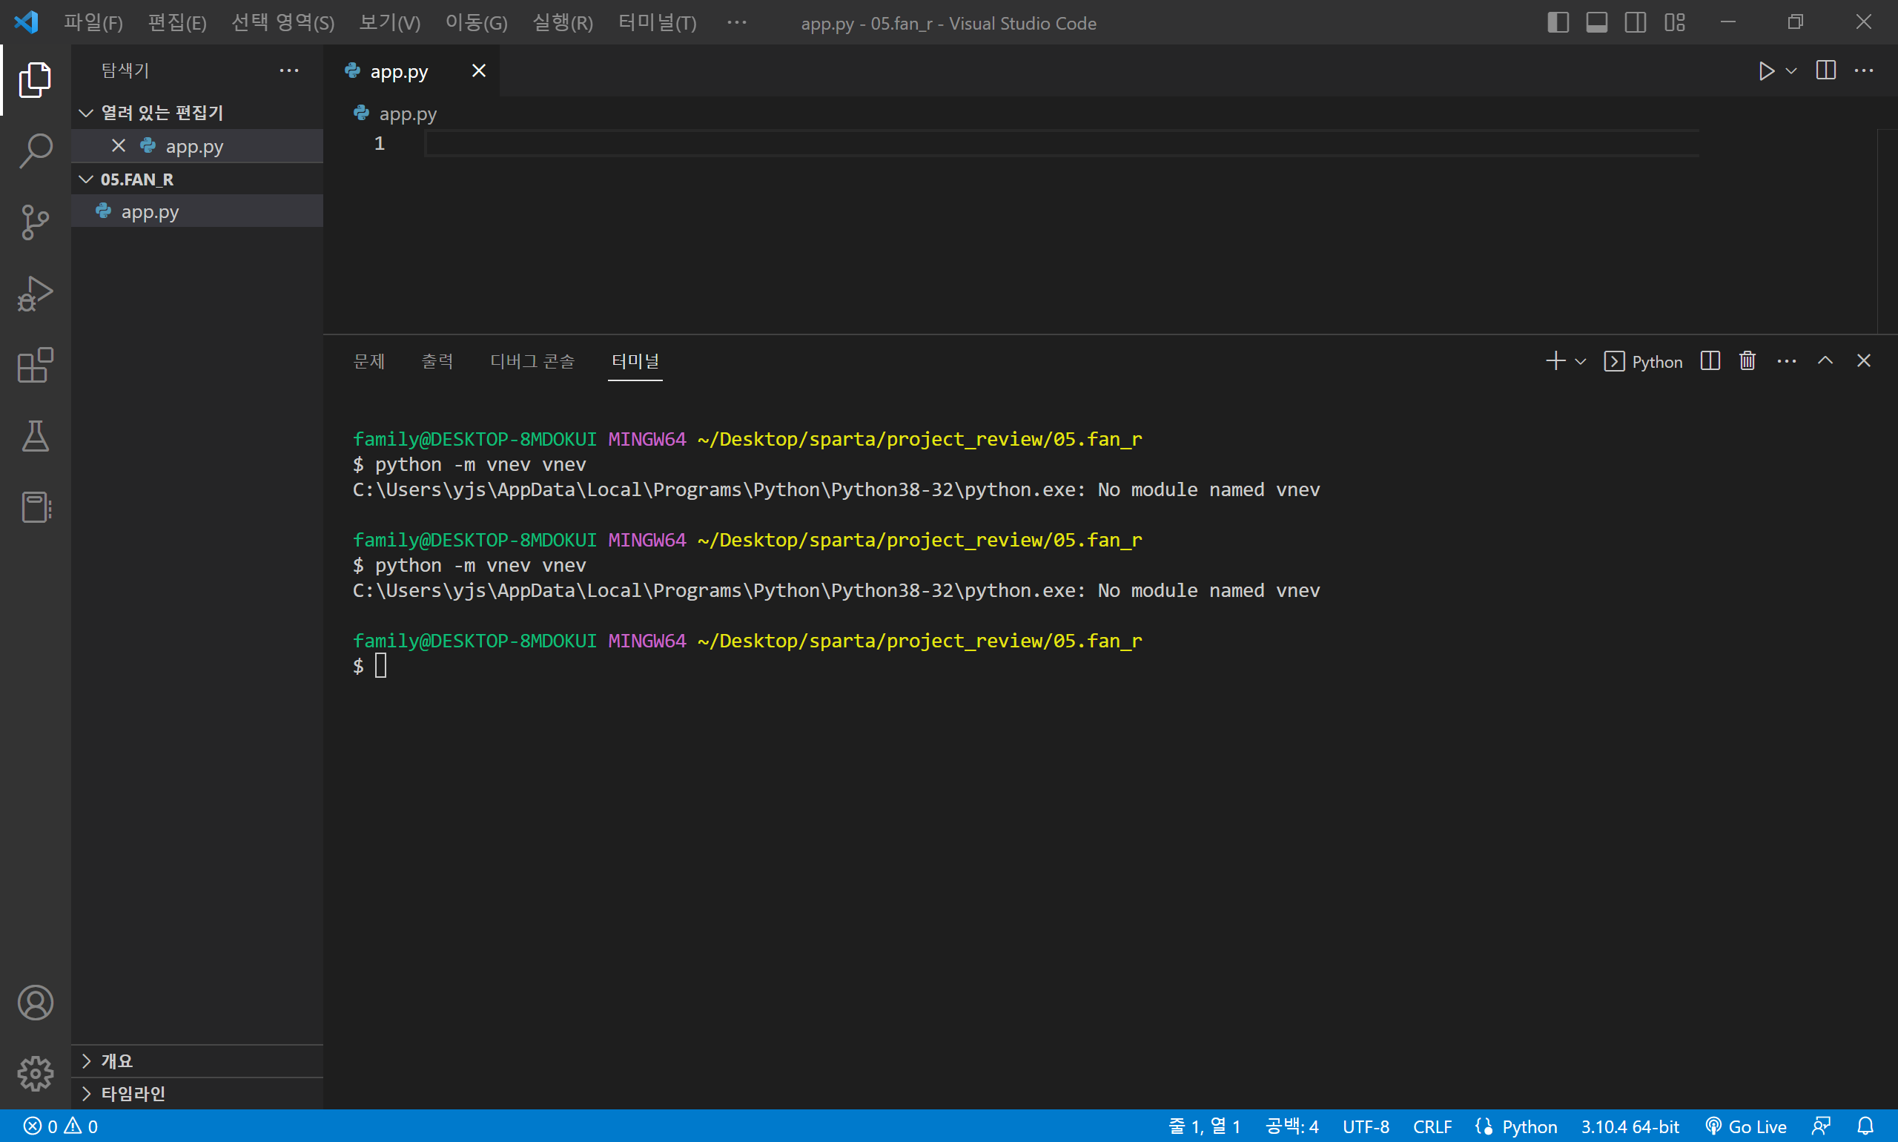Toggle the primary side bar
The height and width of the screenshot is (1142, 1898).
[x=1558, y=22]
